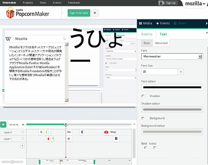This screenshot has height=165, width=208.
Task: Click the Share icon in editor header
Action: 175,23
